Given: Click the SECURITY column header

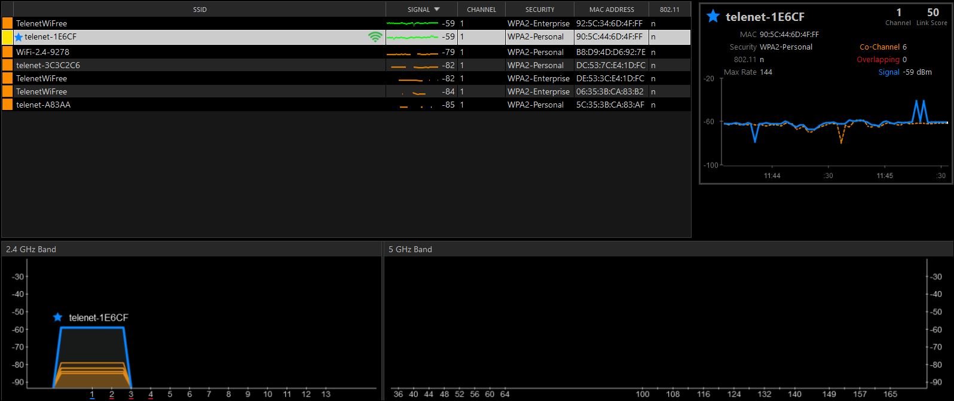Looking at the screenshot, I should pyautogui.click(x=540, y=10).
